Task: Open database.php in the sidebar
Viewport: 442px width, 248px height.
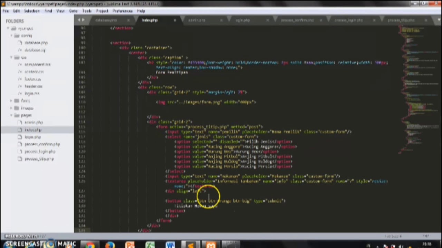Action: (36, 43)
